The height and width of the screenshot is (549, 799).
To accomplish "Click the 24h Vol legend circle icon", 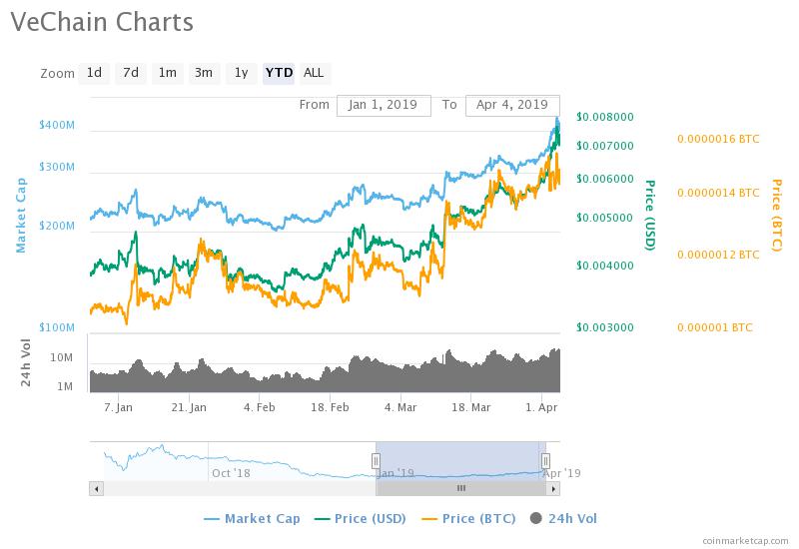I will pyautogui.click(x=536, y=518).
